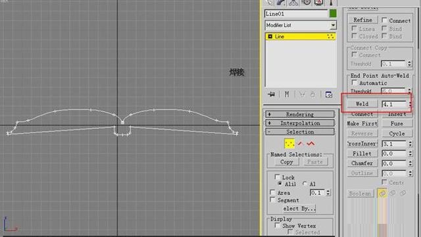This screenshot has height=237, width=421.
Task: Choose the All radio option
Action: (305, 184)
